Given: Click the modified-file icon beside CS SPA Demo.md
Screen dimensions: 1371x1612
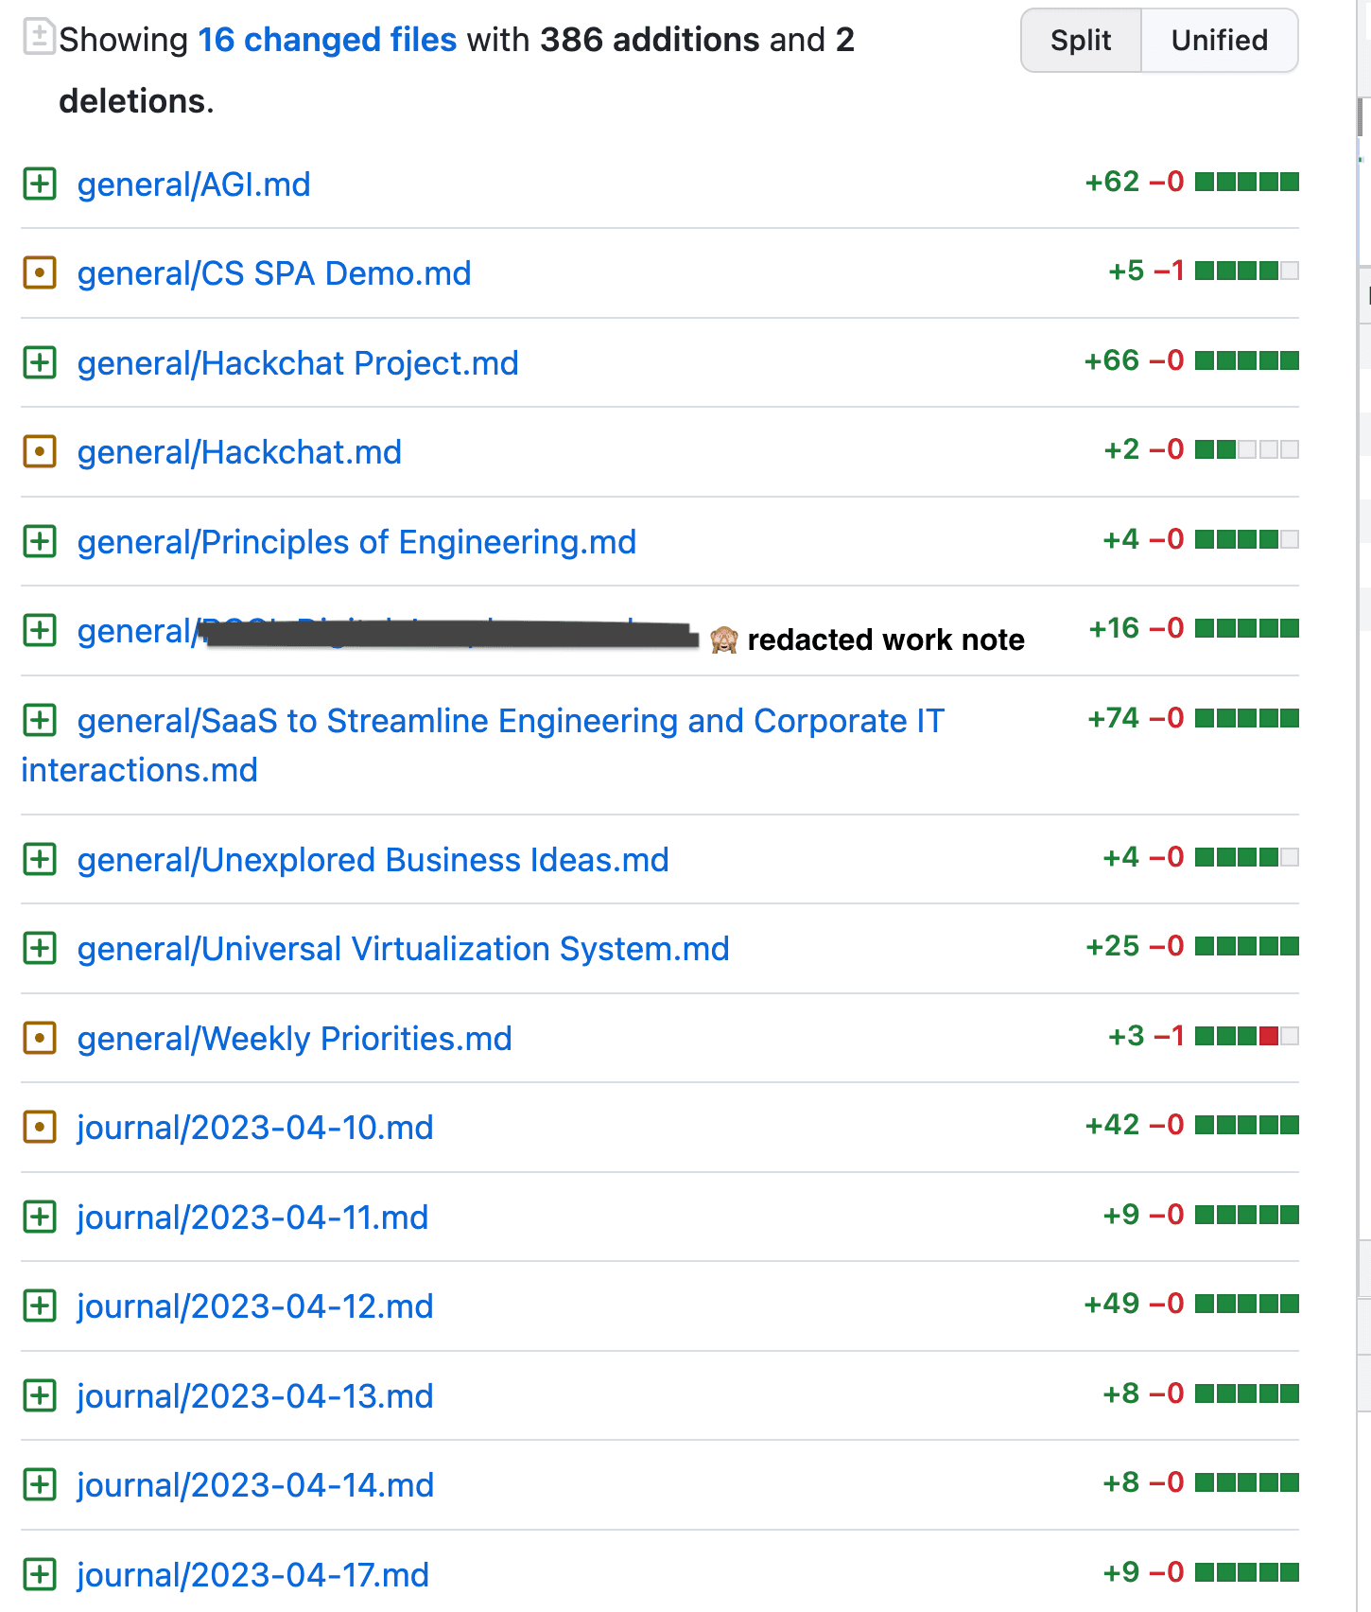Looking at the screenshot, I should [40, 273].
